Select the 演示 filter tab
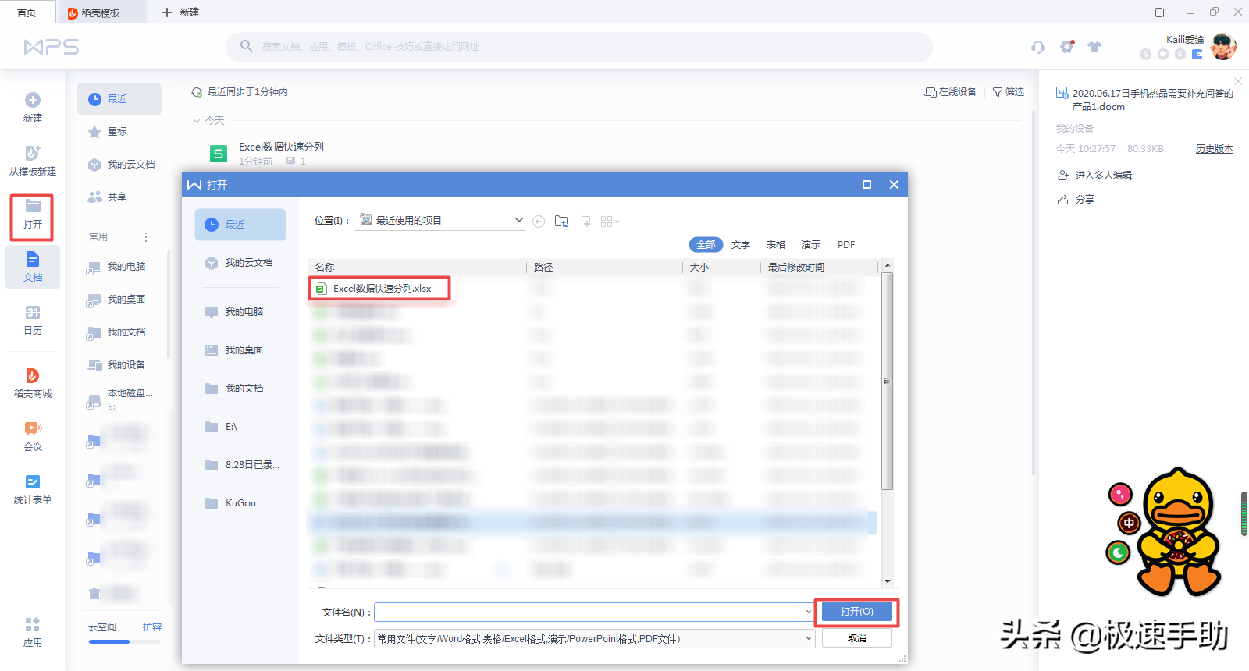This screenshot has height=671, width=1249. click(x=811, y=245)
